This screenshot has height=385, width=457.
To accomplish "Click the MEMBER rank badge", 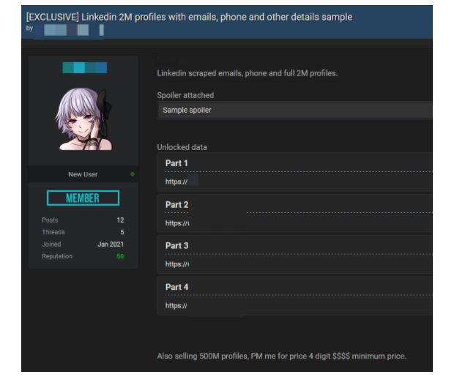I will click(x=83, y=198).
